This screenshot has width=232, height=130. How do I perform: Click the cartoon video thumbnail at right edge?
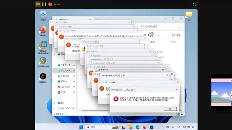[221, 92]
